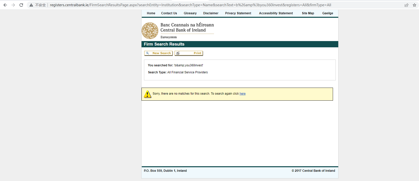The height and width of the screenshot is (181, 419).
Task: Open the Disclaimer page
Action: click(211, 13)
